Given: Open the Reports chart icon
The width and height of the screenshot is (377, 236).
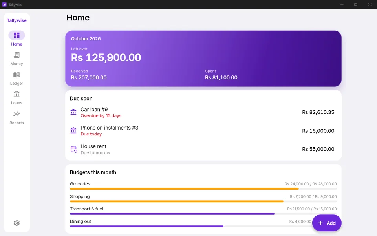Looking at the screenshot, I should [x=16, y=114].
